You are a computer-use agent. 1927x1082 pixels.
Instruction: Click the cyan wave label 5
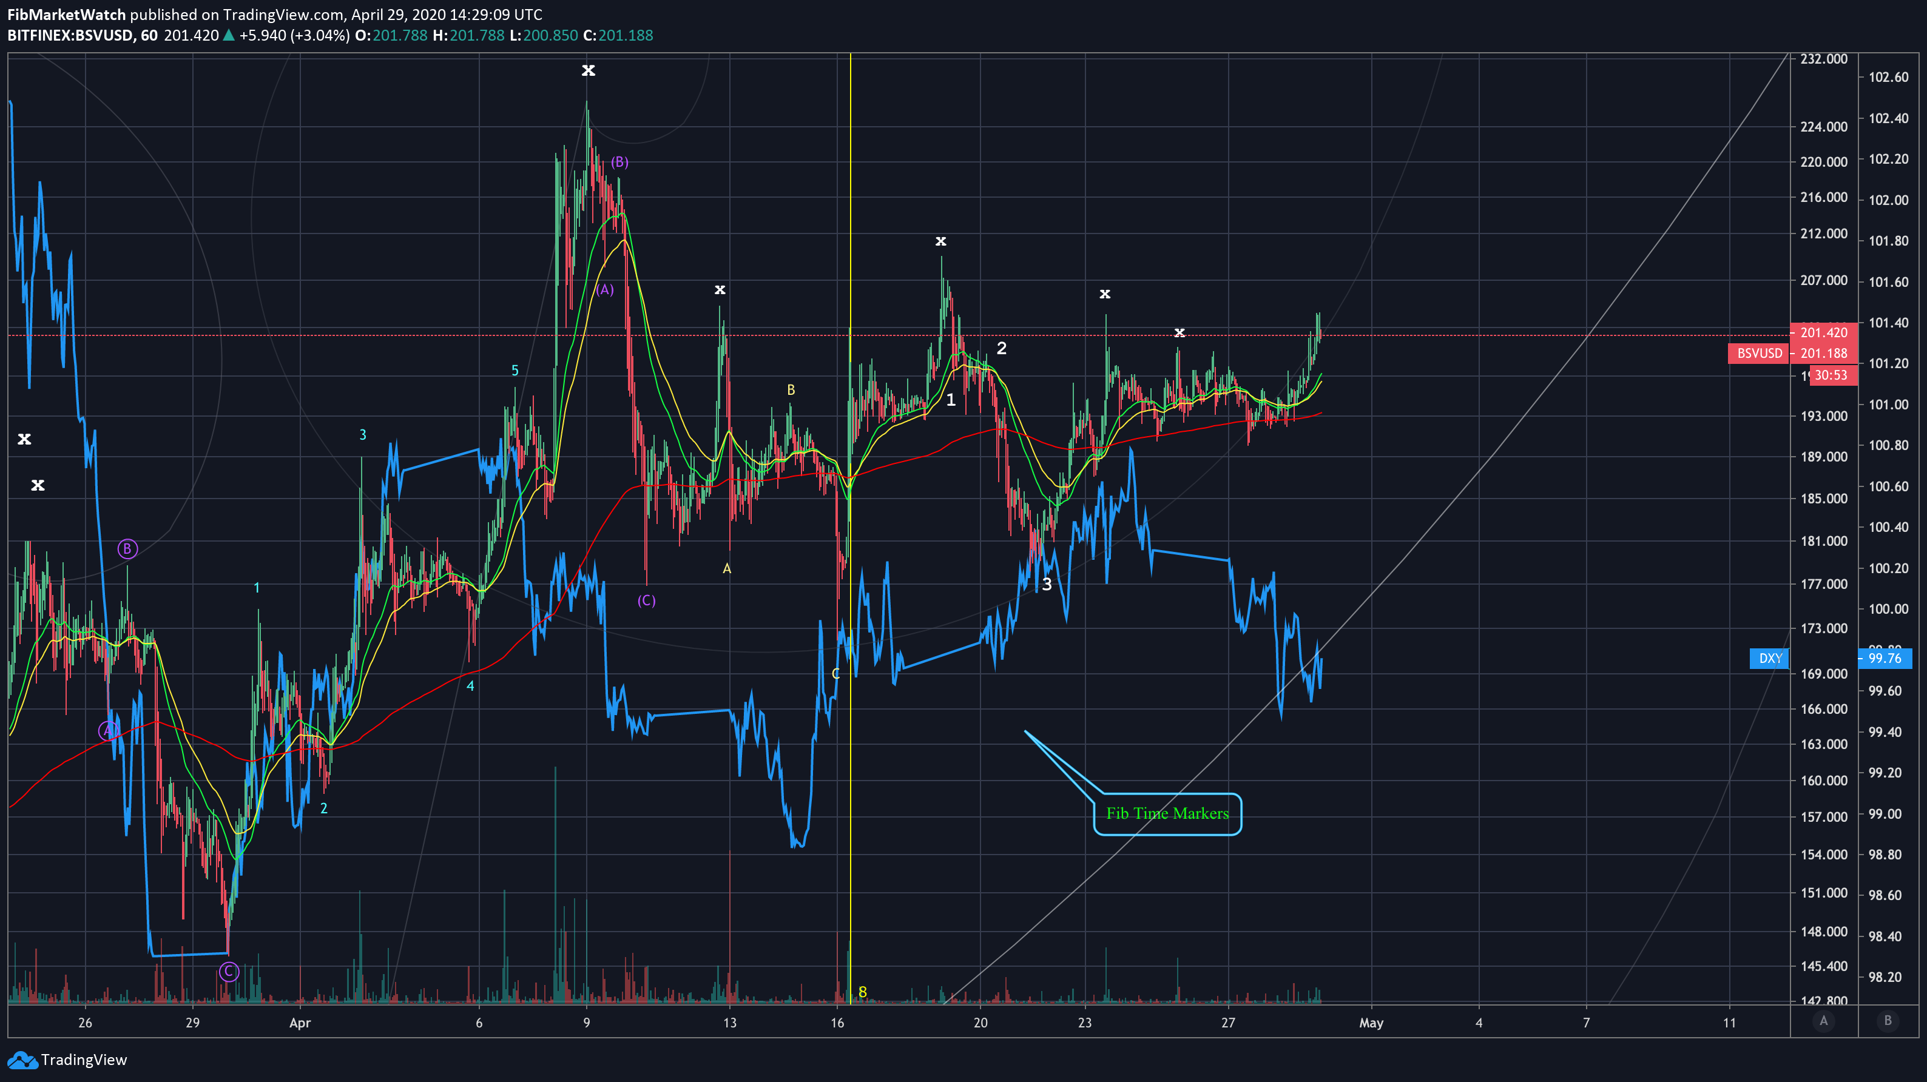point(515,371)
